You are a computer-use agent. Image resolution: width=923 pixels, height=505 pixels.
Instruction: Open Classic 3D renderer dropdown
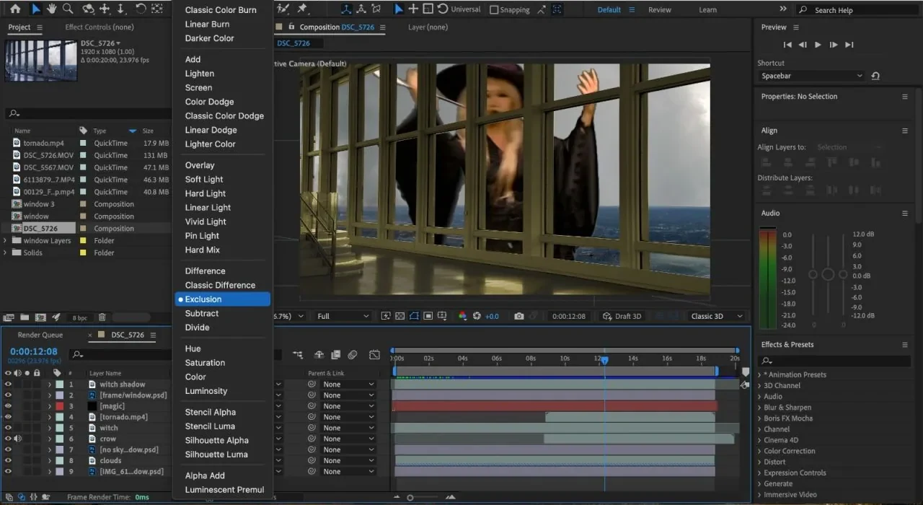(x=716, y=316)
